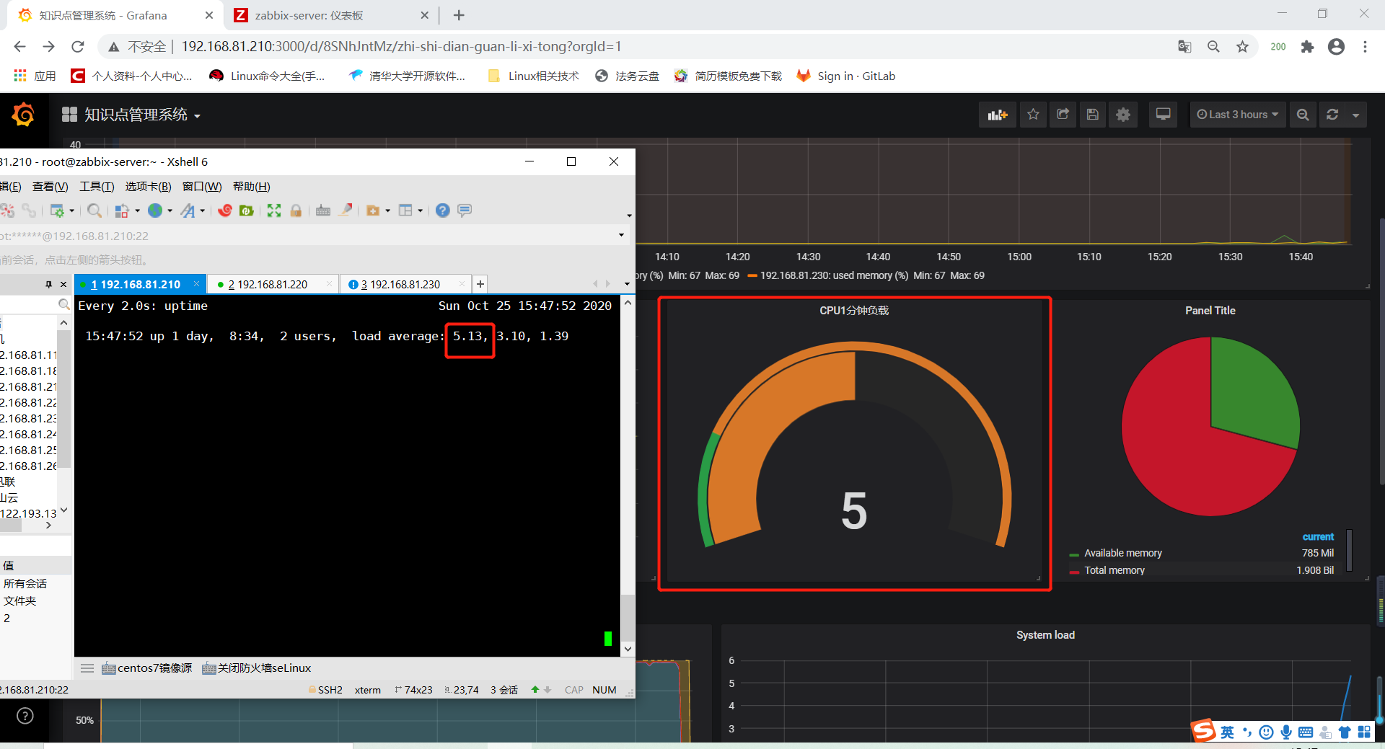Toggle fullscreen mode in Xshell
The image size is (1385, 749).
point(274,210)
